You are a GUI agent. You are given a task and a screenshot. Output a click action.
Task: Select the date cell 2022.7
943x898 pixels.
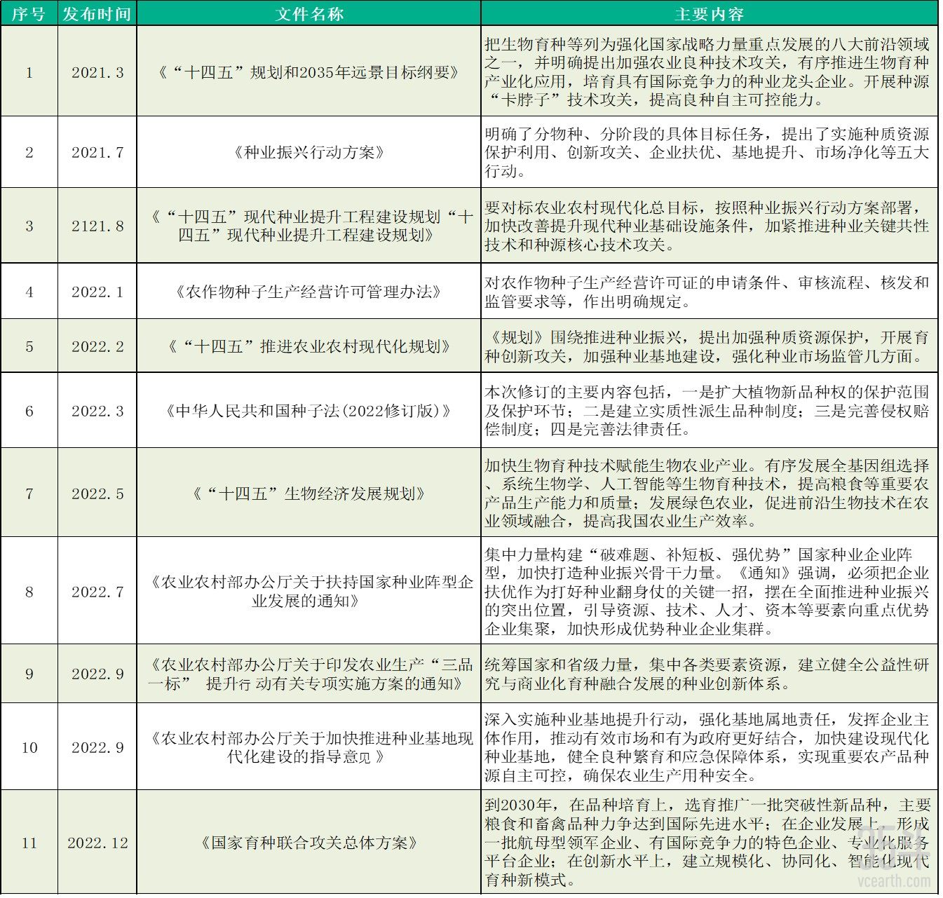97,592
